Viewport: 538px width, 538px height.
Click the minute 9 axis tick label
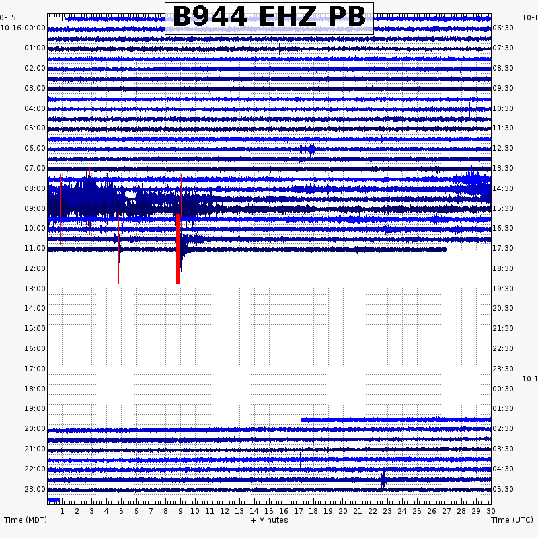tap(180, 511)
